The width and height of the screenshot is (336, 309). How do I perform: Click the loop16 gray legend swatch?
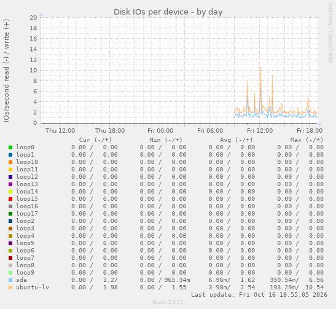coord(10,206)
